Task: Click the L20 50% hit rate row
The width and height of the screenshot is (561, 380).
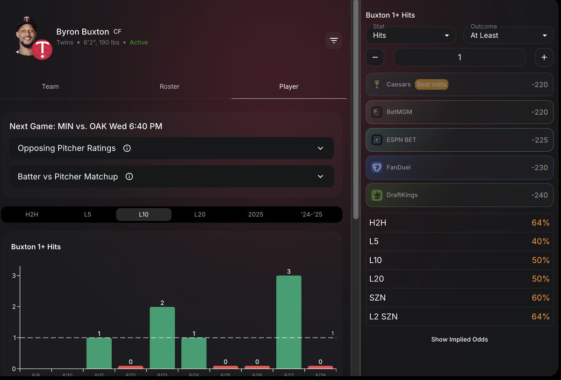Action: tap(460, 279)
